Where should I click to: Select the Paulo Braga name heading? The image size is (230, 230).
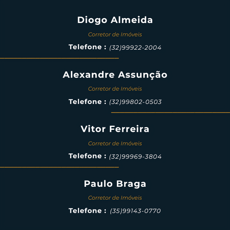[x=115, y=184]
